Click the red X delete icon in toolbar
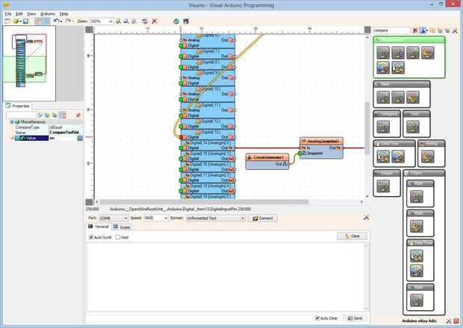Viewport: 463px width, 328px height. (x=154, y=21)
